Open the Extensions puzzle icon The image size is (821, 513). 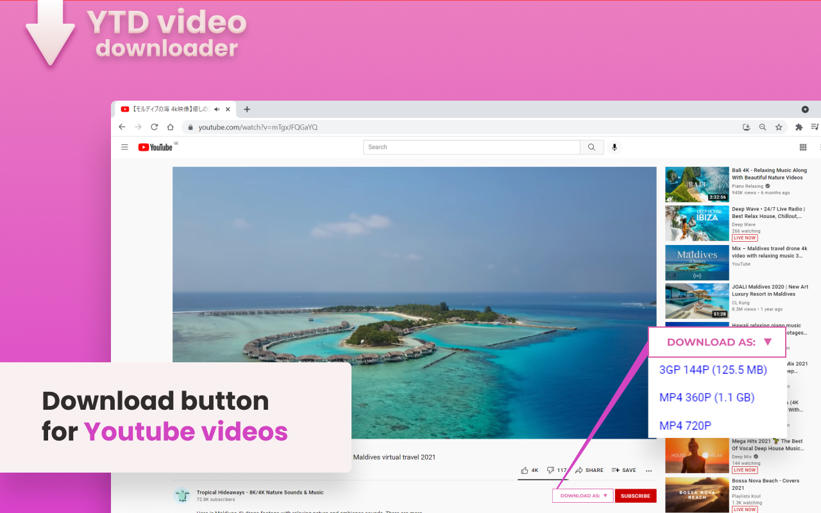[799, 127]
